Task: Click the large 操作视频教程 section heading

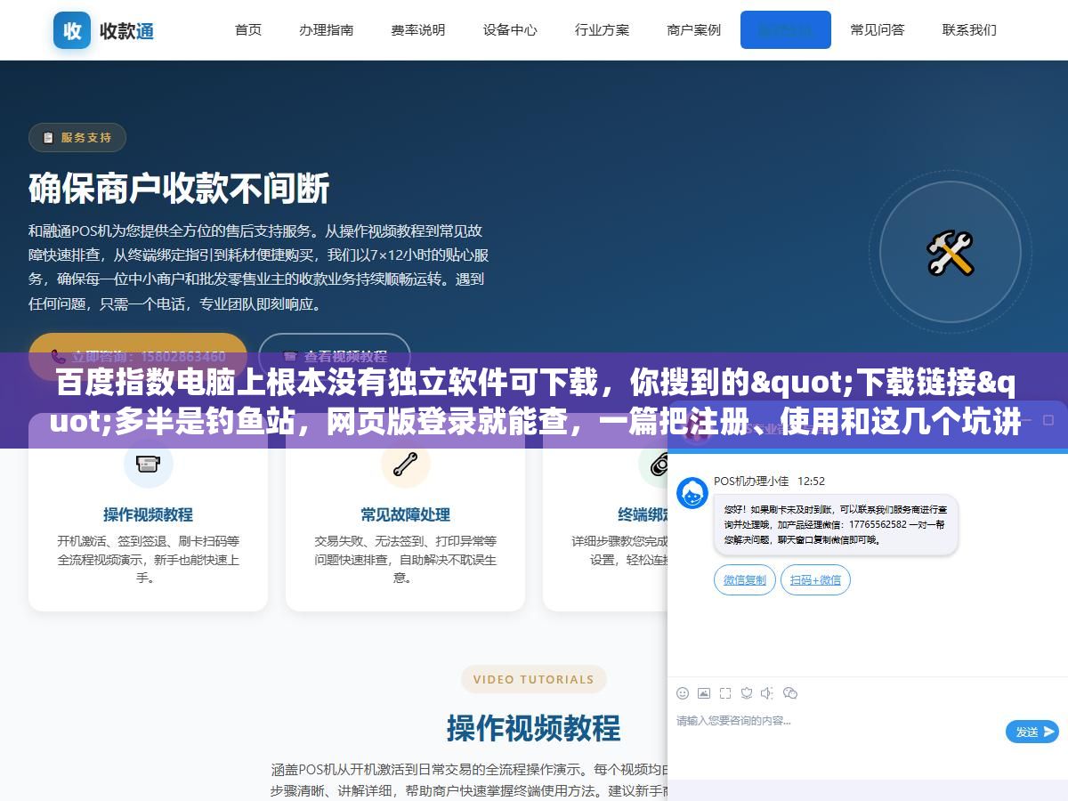Action: point(534,727)
